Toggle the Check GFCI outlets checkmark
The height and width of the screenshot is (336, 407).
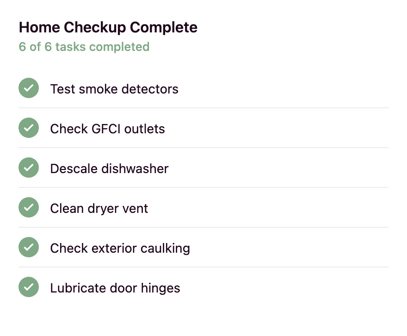(29, 128)
